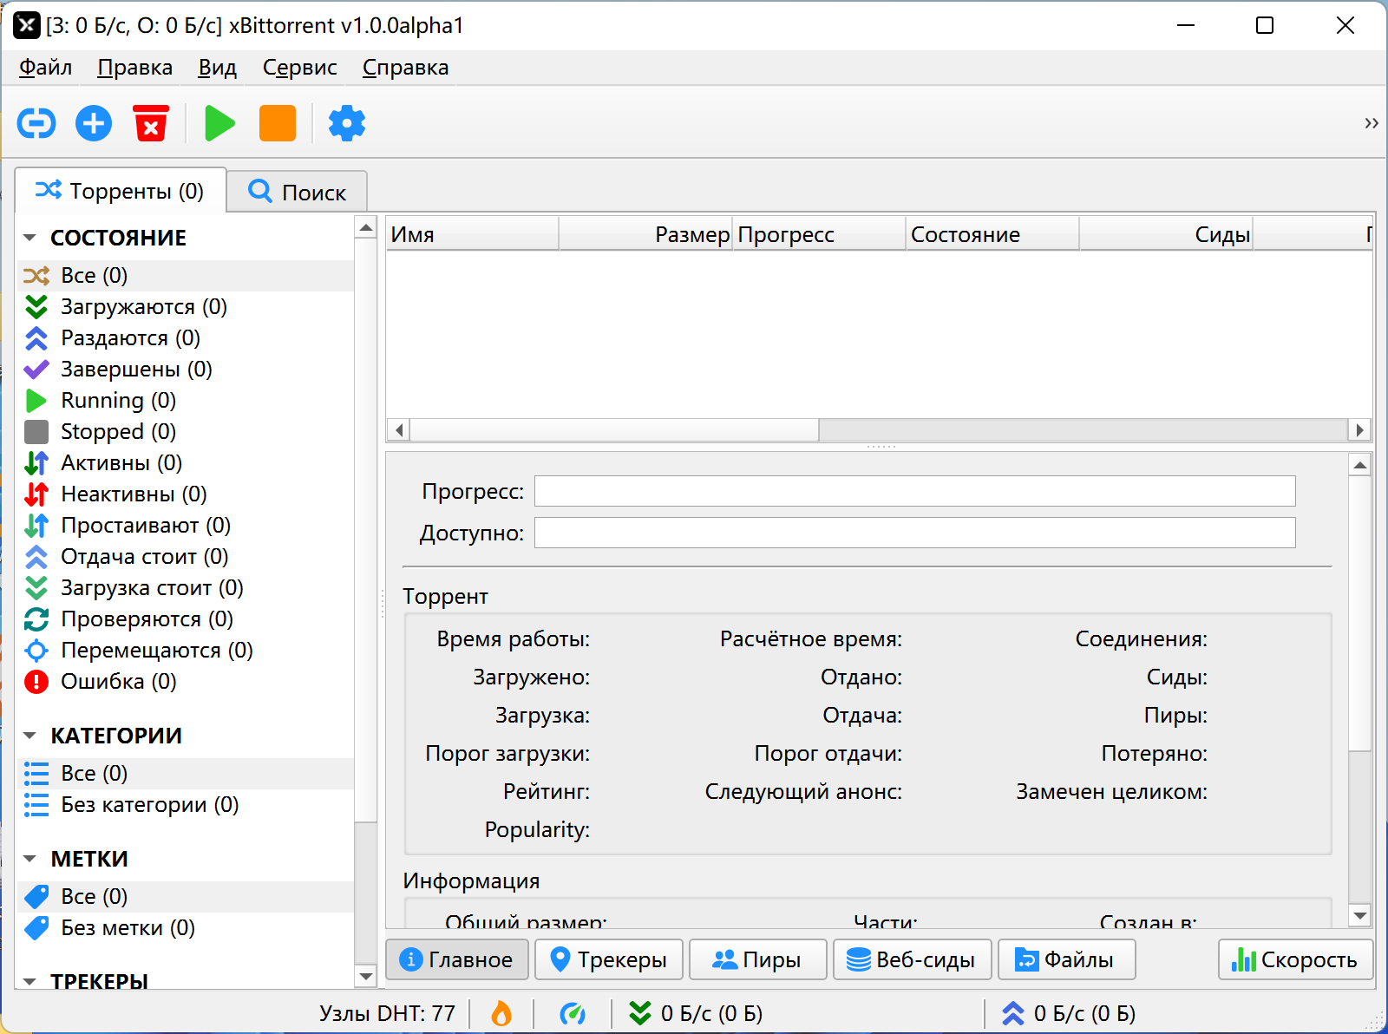Open the Правка menu
Viewport: 1388px width, 1034px height.
click(134, 68)
